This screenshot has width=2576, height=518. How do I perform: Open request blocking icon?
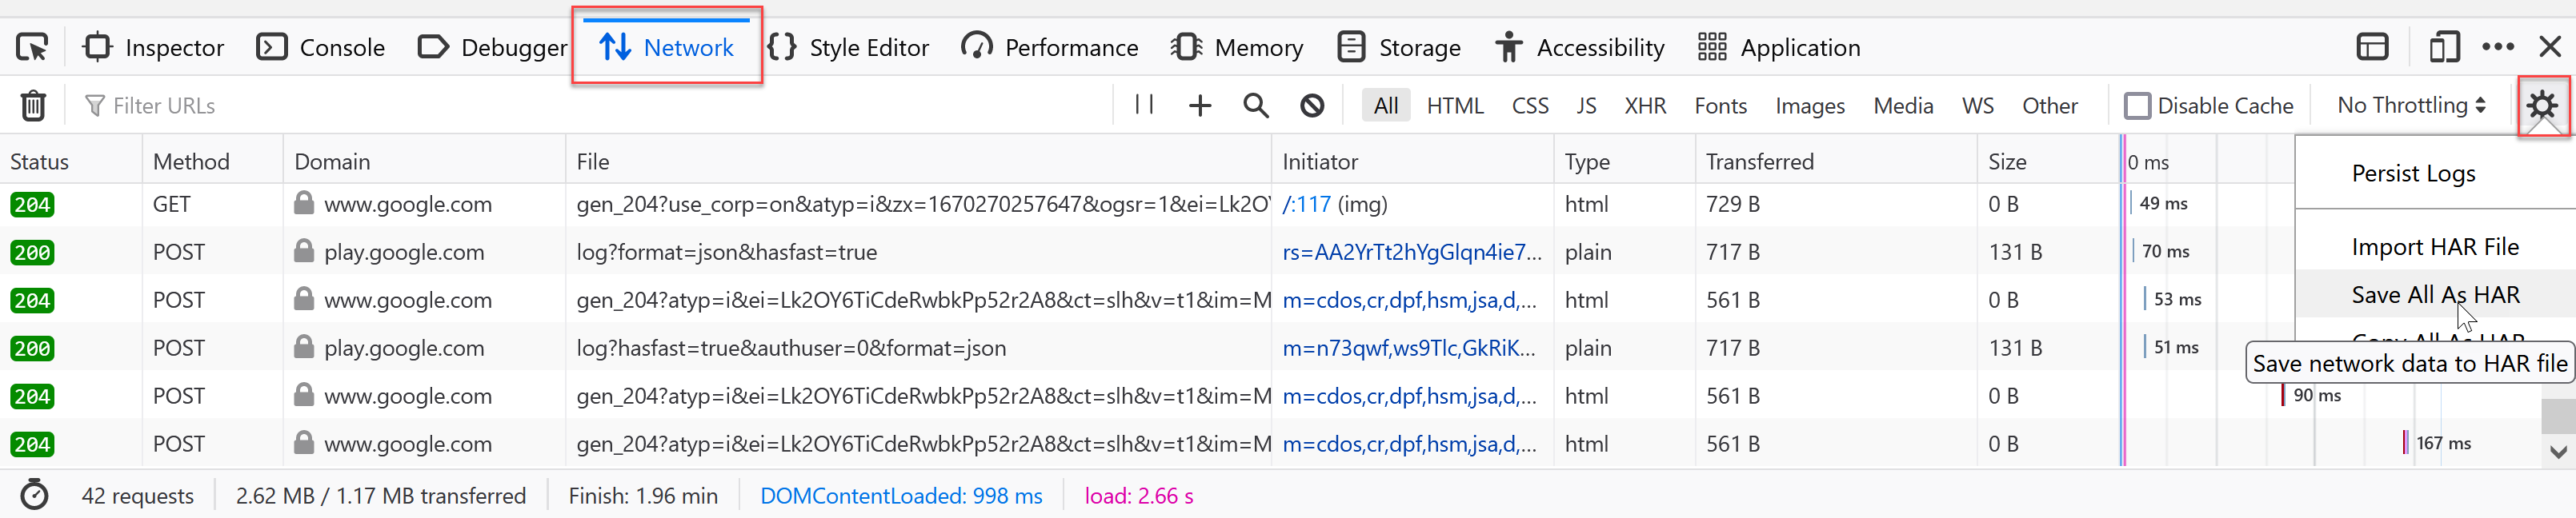(x=1312, y=105)
